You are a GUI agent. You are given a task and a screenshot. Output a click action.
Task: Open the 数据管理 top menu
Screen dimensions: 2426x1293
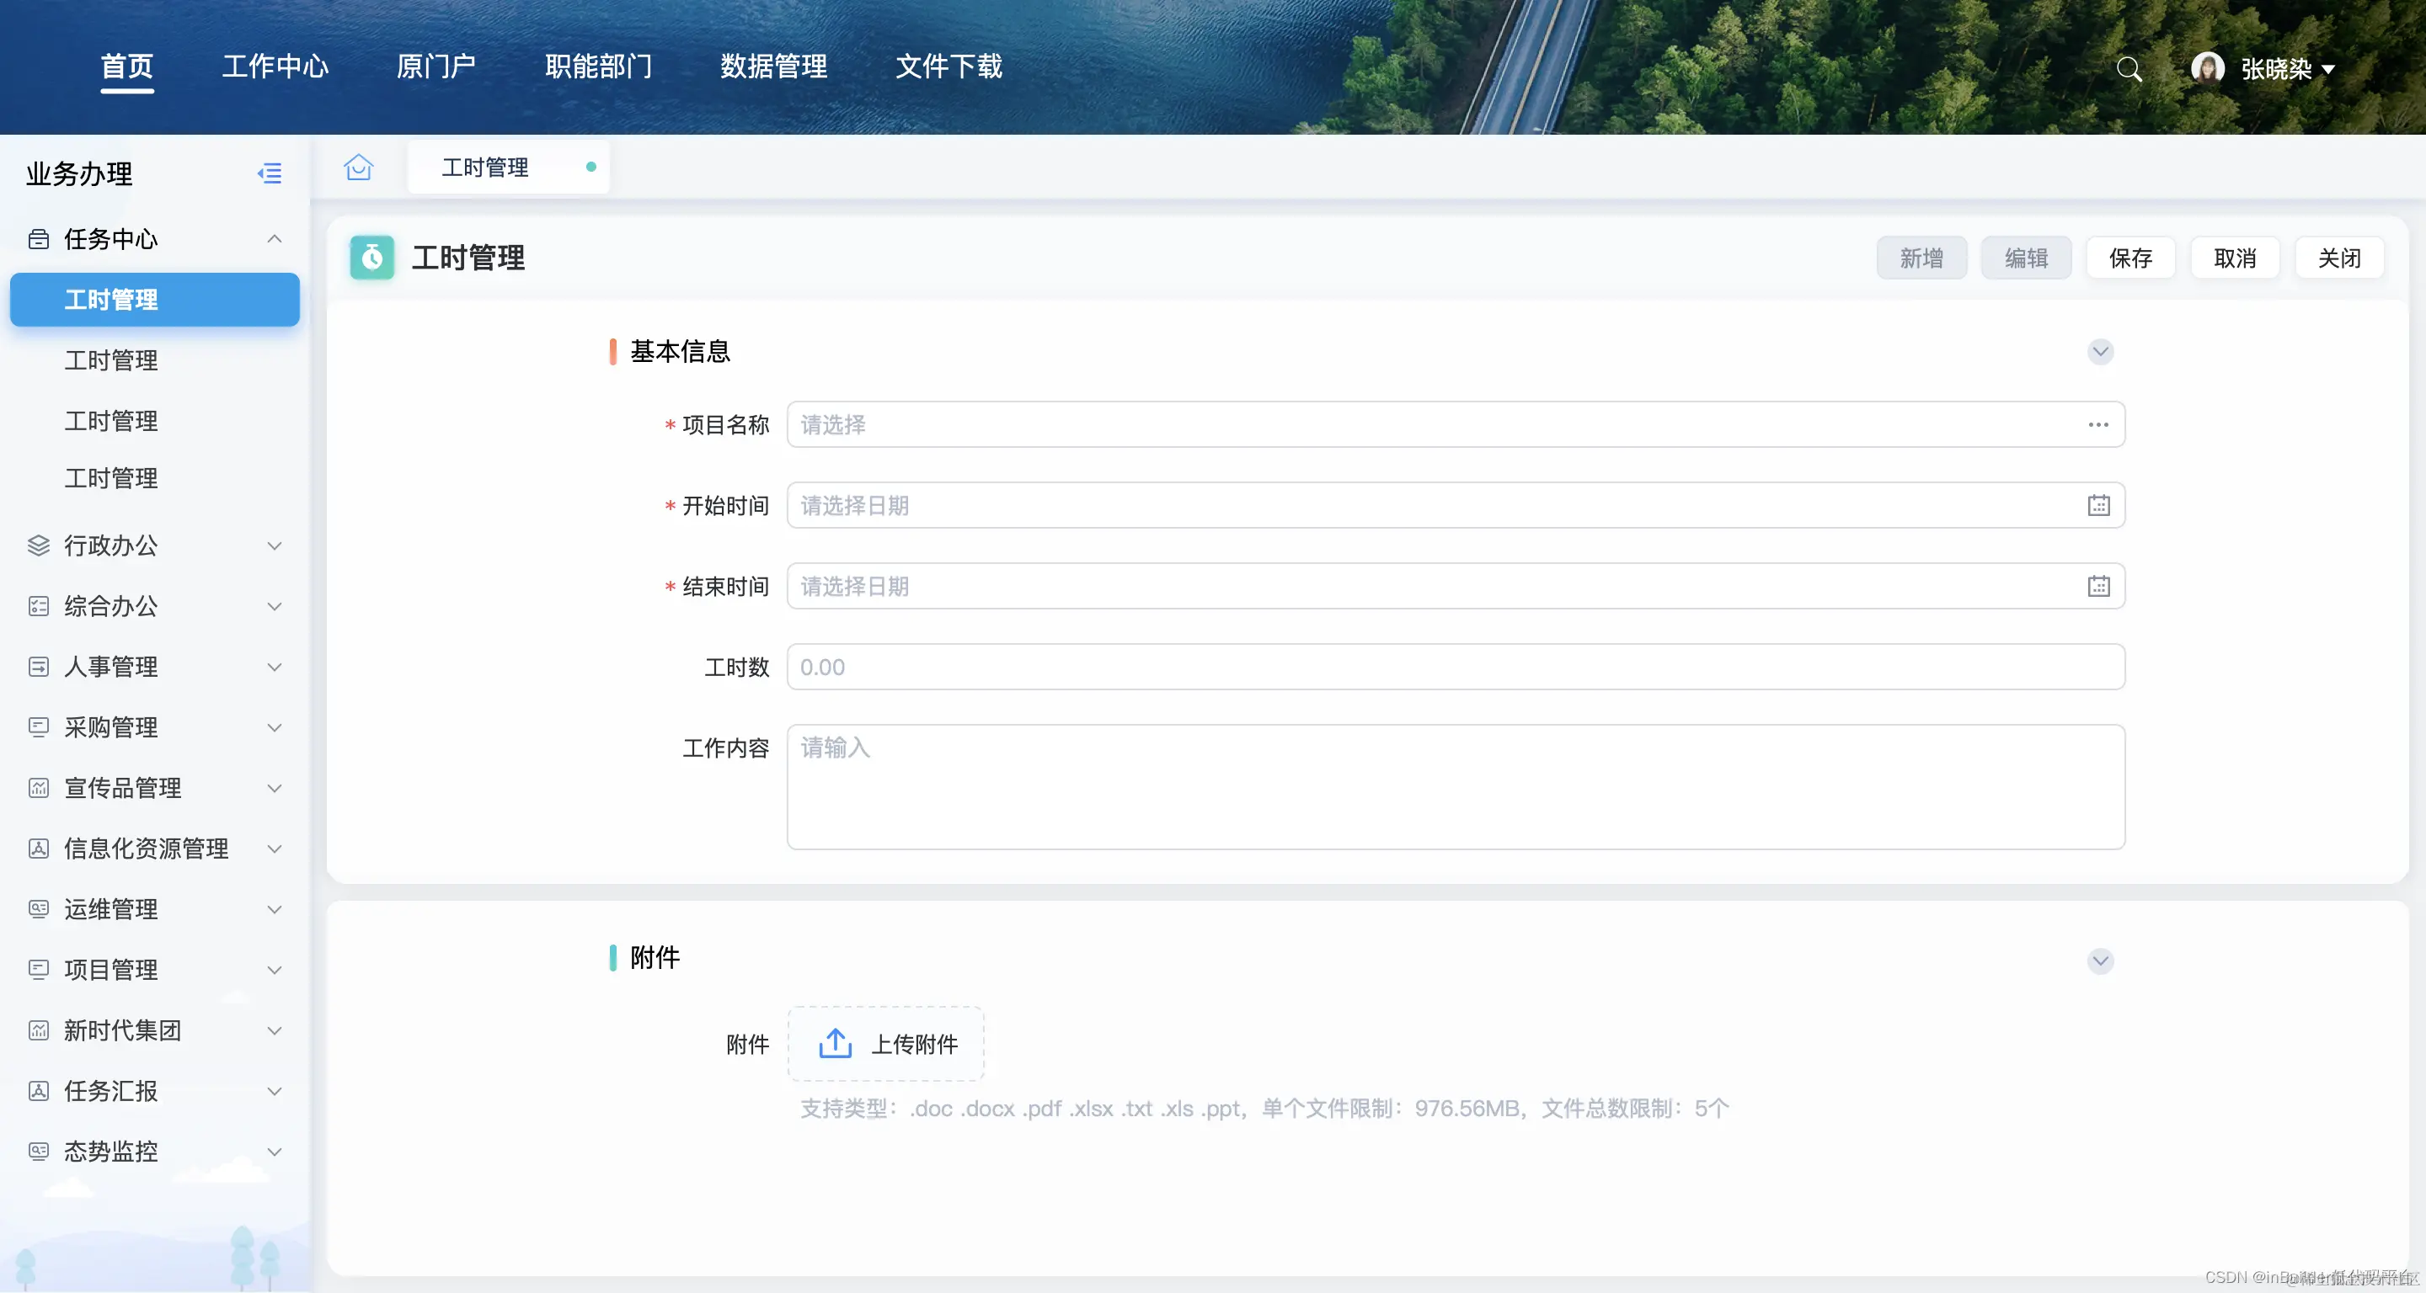click(773, 66)
